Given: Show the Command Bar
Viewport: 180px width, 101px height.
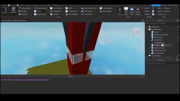Looking at the screenshot, I should coord(56,8).
